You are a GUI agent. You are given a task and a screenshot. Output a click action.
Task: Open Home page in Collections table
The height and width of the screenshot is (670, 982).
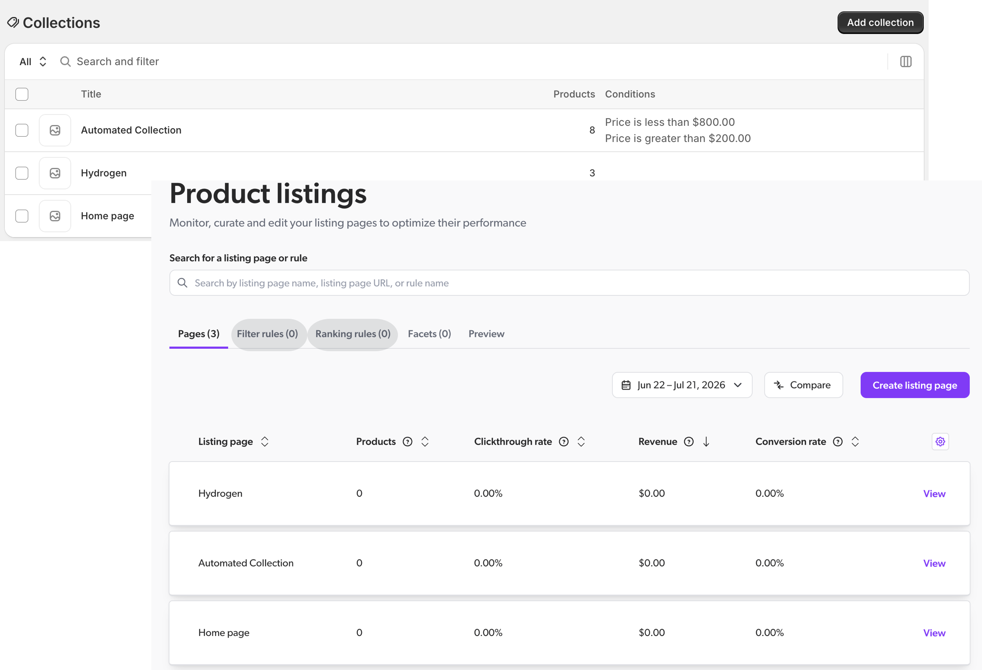(107, 216)
